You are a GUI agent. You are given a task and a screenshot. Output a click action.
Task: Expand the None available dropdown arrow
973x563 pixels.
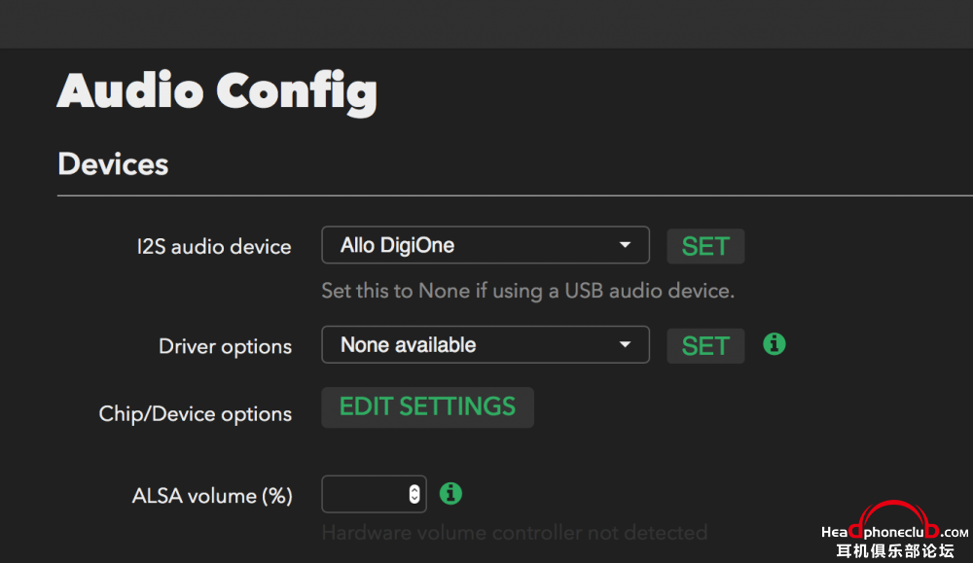[x=625, y=345]
